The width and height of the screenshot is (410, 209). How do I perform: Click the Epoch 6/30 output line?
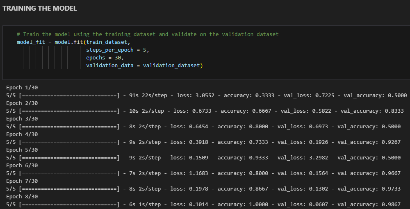click(x=22, y=166)
